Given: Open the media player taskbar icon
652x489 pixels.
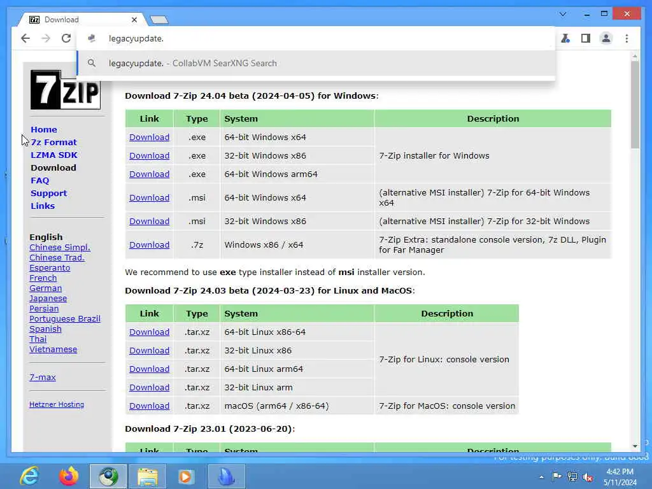Looking at the screenshot, I should (x=186, y=476).
